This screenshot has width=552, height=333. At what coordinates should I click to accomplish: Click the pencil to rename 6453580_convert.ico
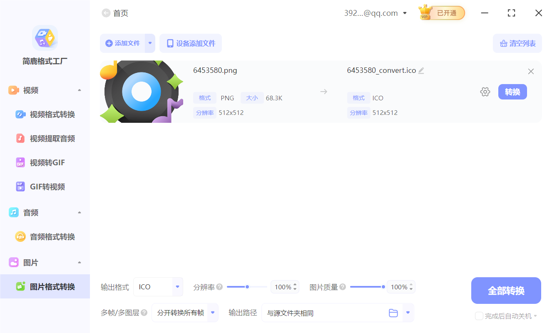(x=421, y=70)
